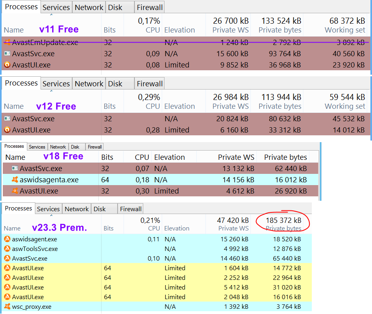372x314 pixels.
Task: Open the Disk tab in the v11 Free panel
Action: [120, 7]
